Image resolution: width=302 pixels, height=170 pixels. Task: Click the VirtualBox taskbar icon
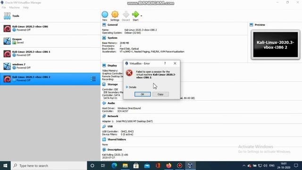tap(190, 166)
